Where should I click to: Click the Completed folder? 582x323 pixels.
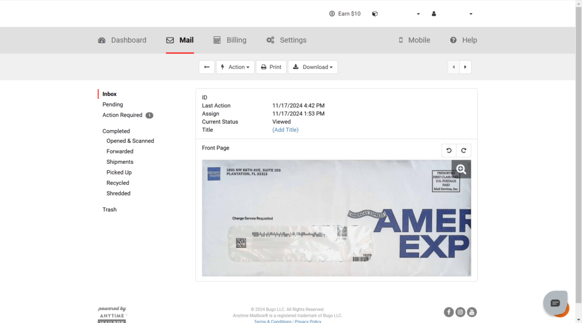click(116, 131)
